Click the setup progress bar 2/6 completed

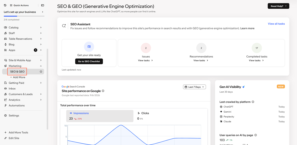click(x=24, y=16)
